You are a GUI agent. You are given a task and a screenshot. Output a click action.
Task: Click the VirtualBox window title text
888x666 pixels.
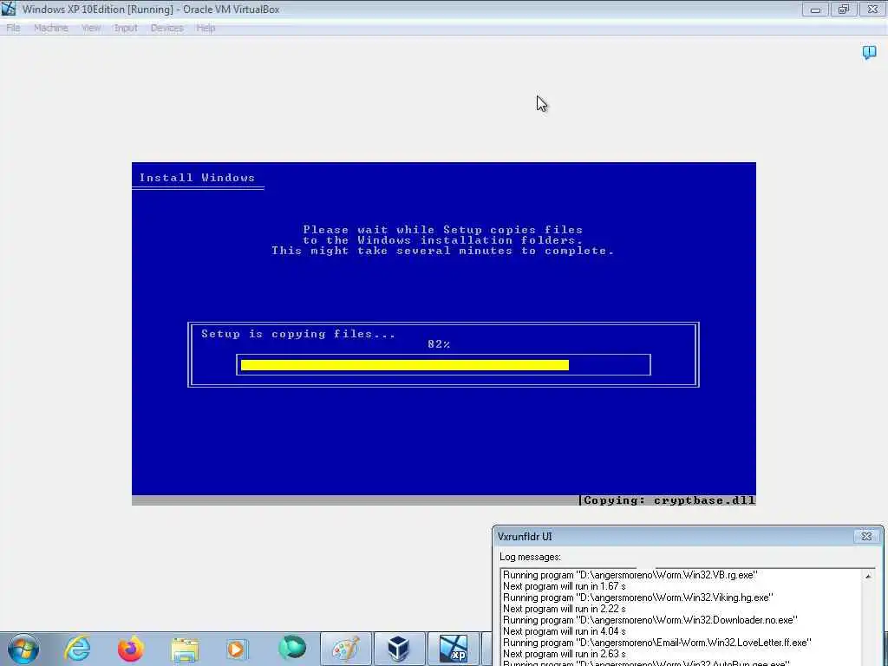151,9
